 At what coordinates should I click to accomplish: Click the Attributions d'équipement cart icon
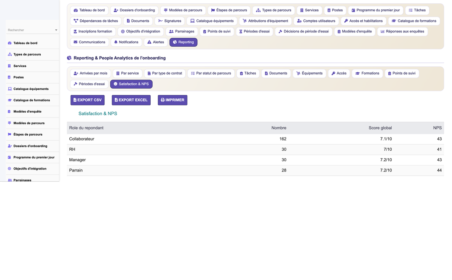(244, 21)
